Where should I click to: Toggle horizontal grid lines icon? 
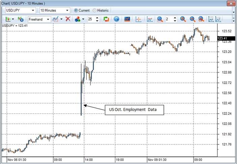tap(218, 19)
